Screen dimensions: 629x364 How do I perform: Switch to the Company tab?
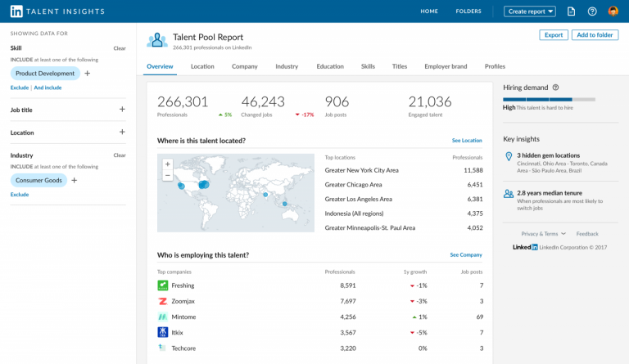(245, 66)
